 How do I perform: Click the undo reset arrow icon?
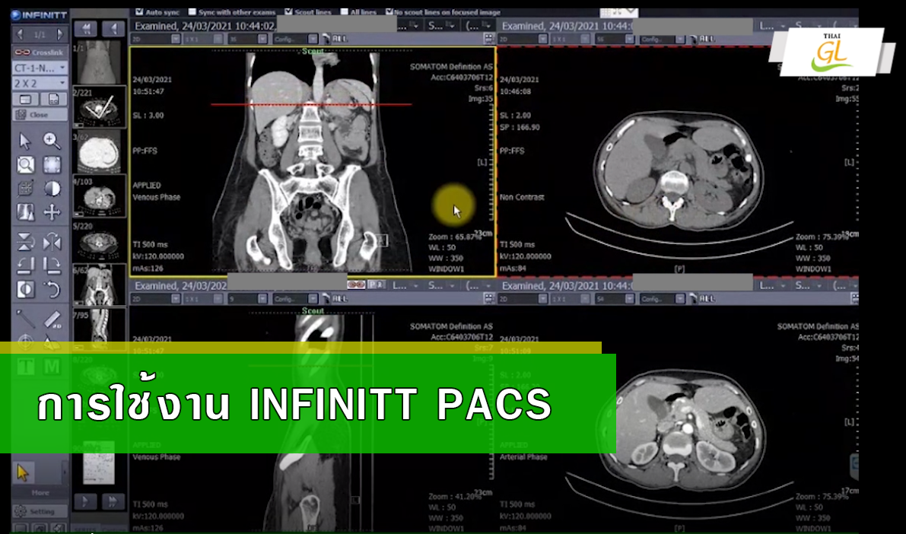pyautogui.click(x=52, y=289)
